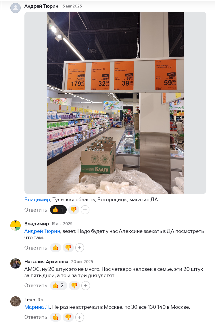Open the supermarket price tags photo
This screenshot has height=326, width=215.
click(115, 103)
